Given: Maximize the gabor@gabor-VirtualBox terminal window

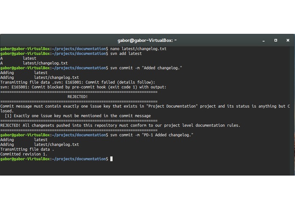Looking at the screenshot, I should (275, 40).
